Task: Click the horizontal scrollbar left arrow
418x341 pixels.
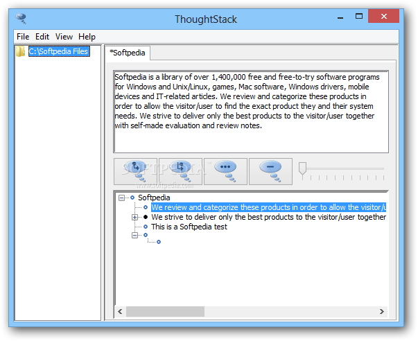Action: [120, 311]
